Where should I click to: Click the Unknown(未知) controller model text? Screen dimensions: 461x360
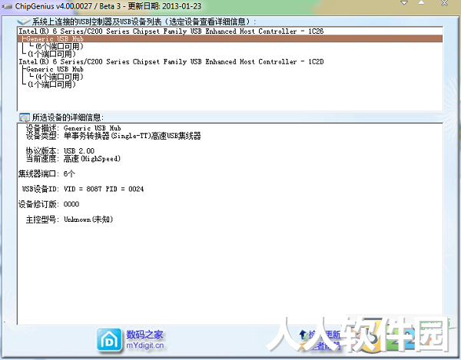[x=88, y=220]
